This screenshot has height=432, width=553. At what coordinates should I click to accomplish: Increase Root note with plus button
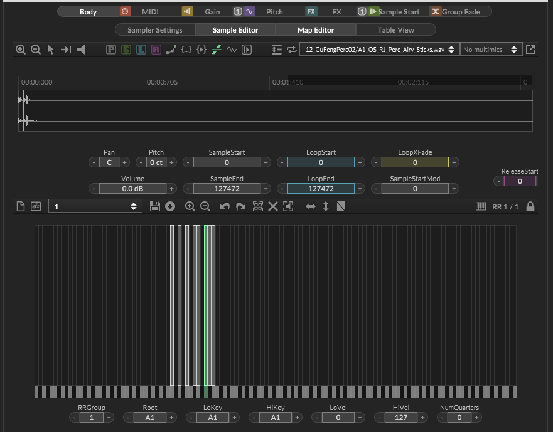[x=171, y=418]
